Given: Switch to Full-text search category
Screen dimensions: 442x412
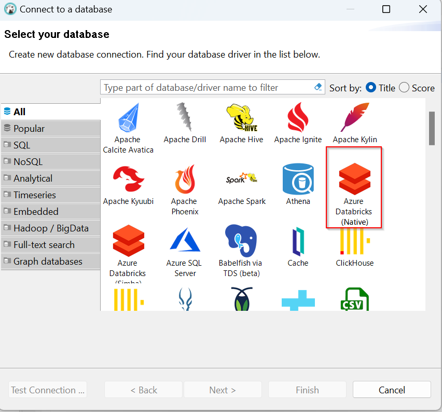Looking at the screenshot, I should tap(51, 245).
